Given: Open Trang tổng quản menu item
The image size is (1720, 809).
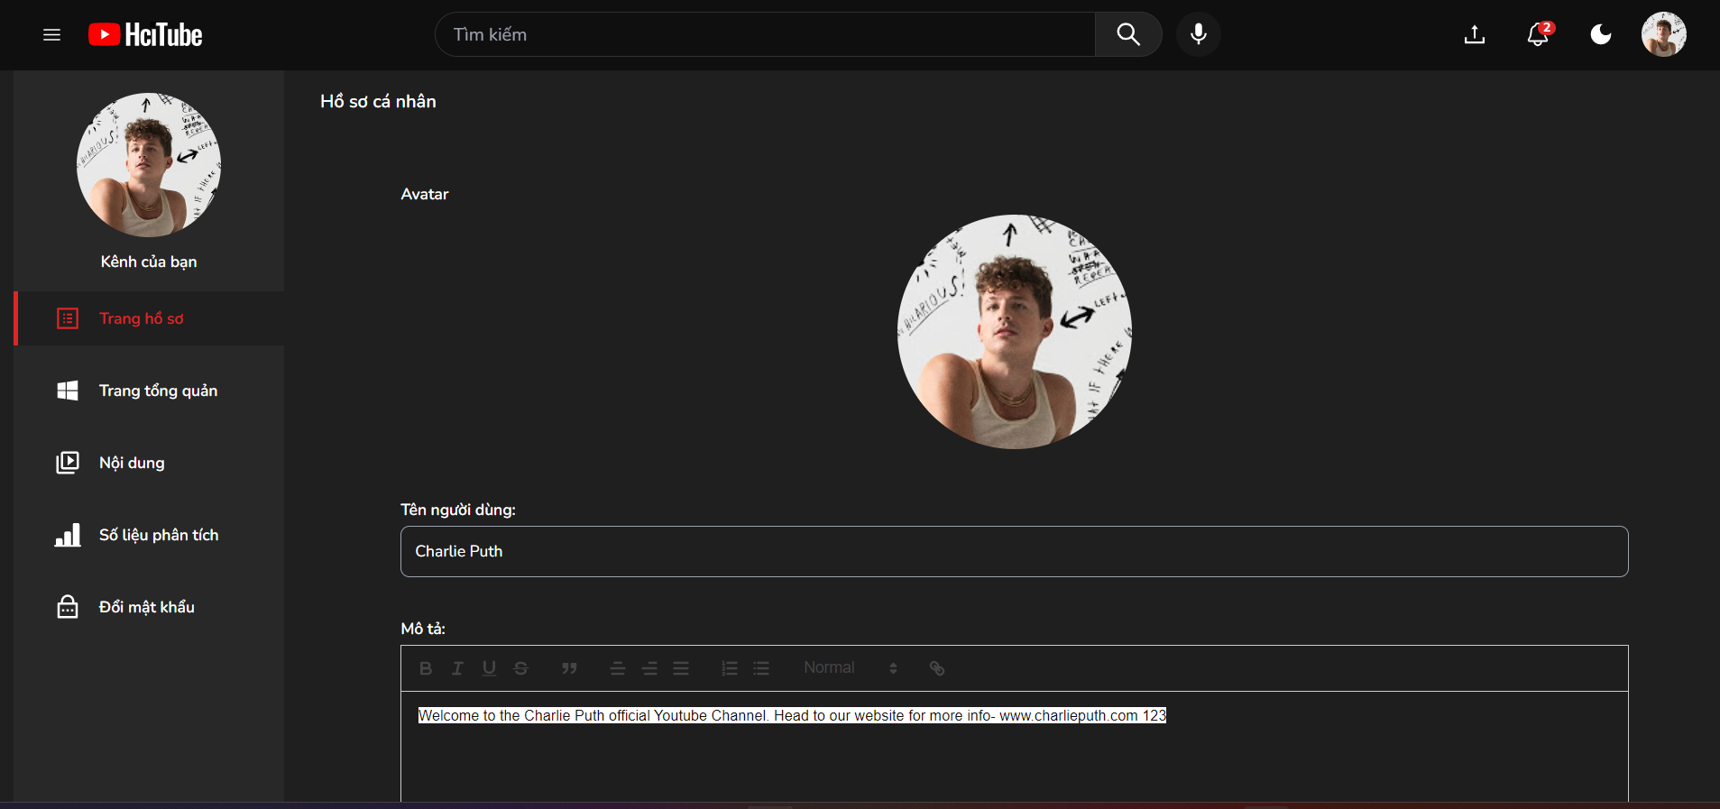Looking at the screenshot, I should coord(150,391).
